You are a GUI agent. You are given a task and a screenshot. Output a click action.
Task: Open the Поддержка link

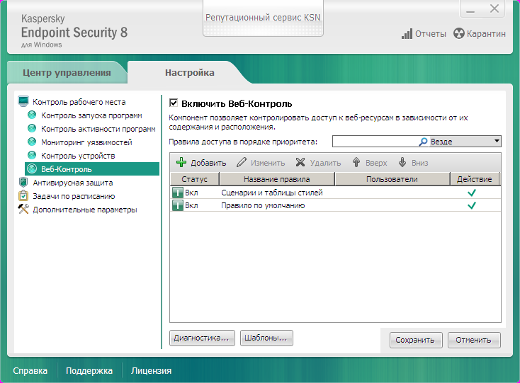click(x=89, y=371)
